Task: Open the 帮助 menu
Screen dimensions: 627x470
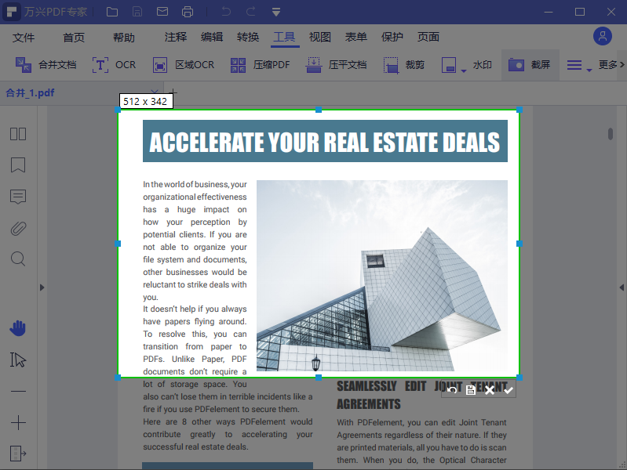Action: [x=123, y=38]
